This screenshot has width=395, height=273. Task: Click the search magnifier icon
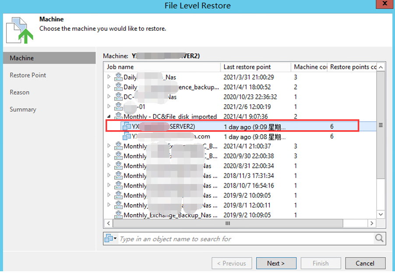point(379,239)
